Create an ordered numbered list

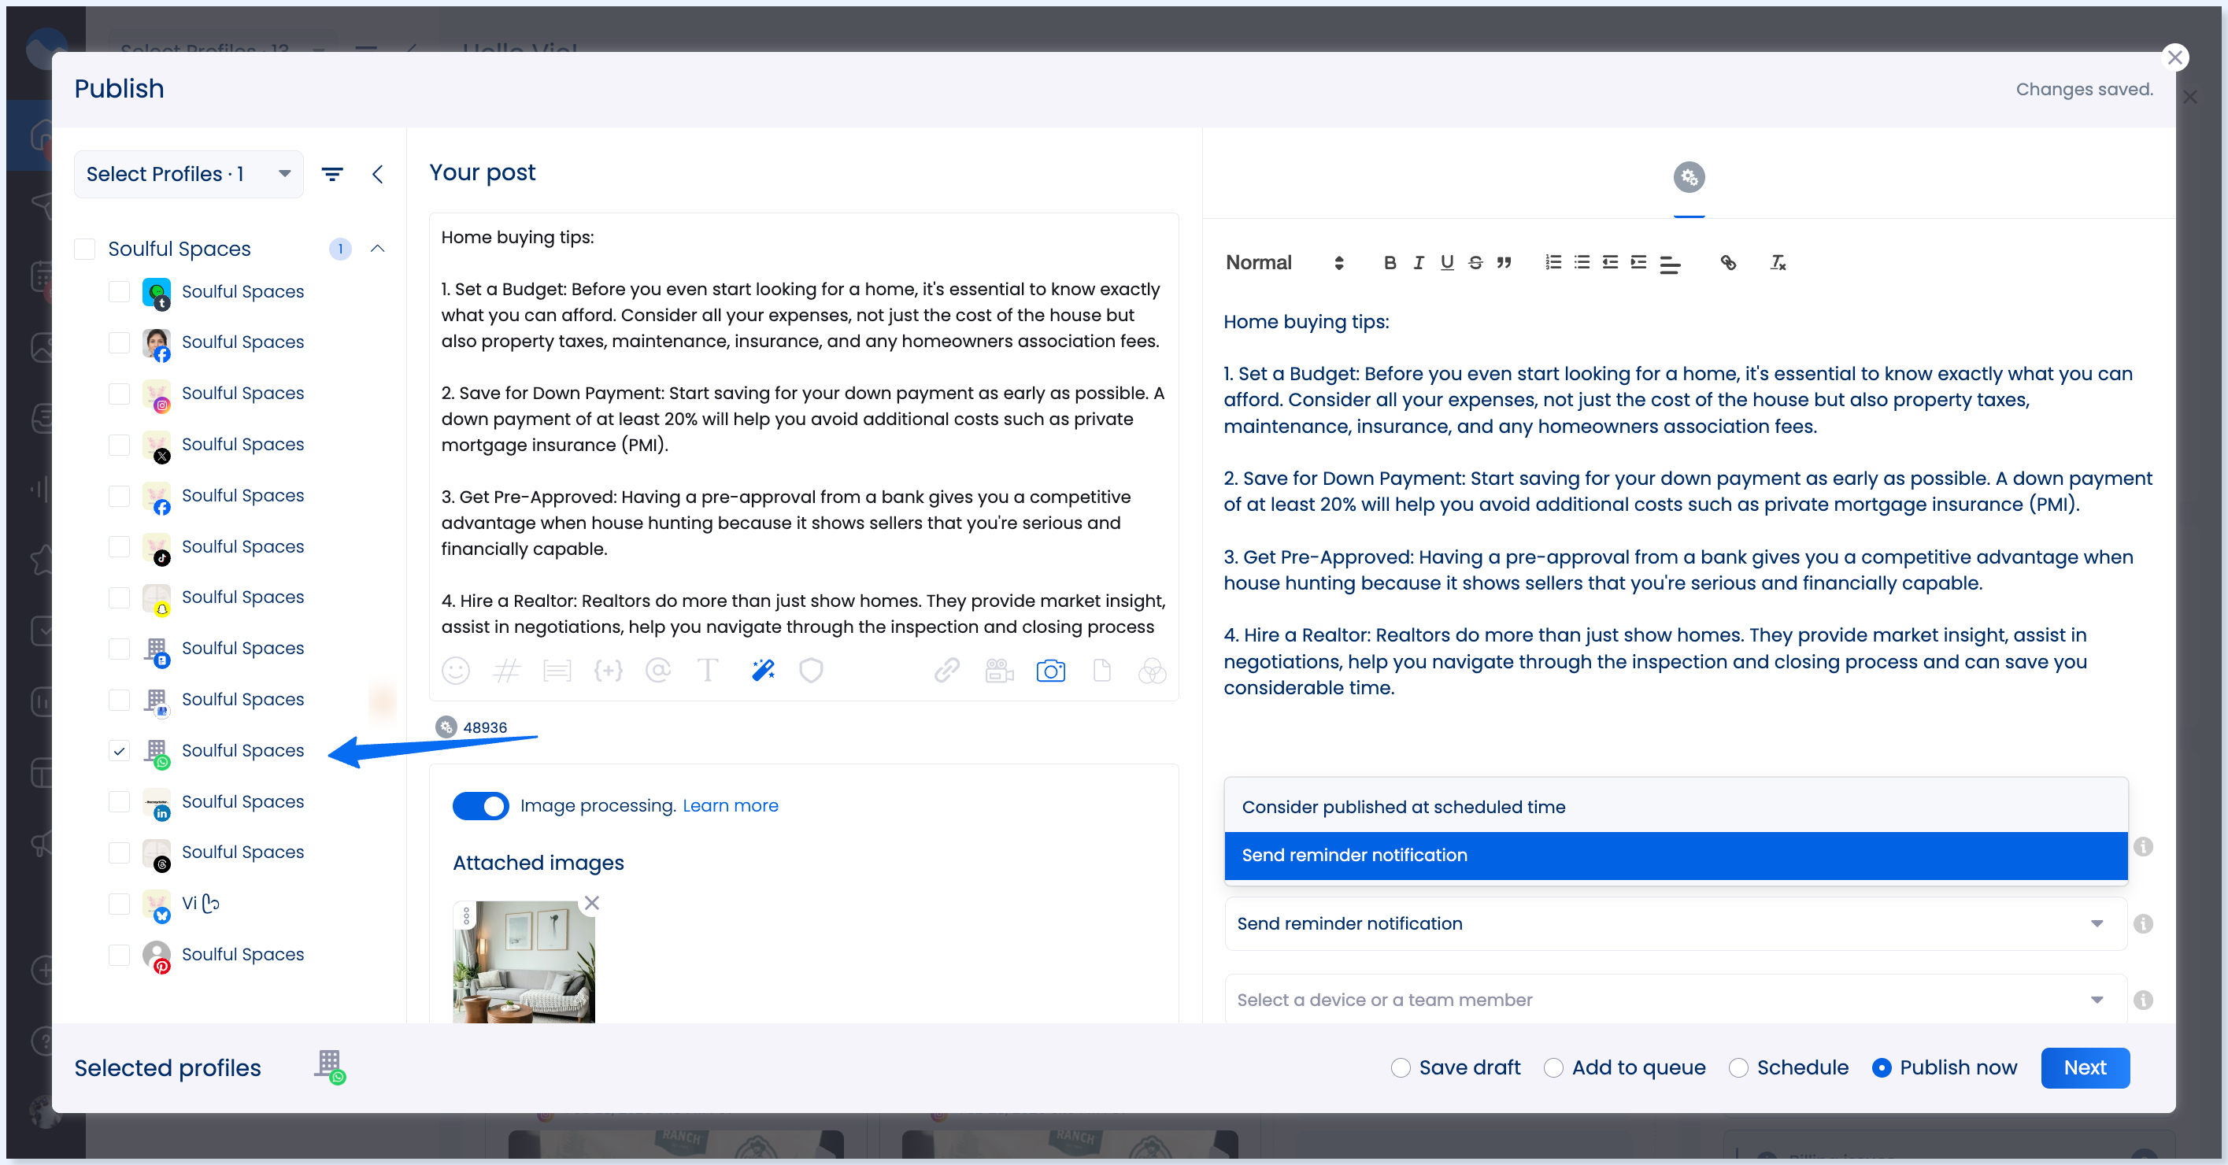1553,262
